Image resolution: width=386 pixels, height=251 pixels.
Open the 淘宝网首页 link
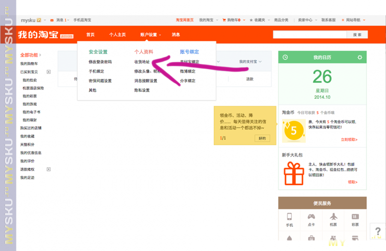(x=185, y=20)
